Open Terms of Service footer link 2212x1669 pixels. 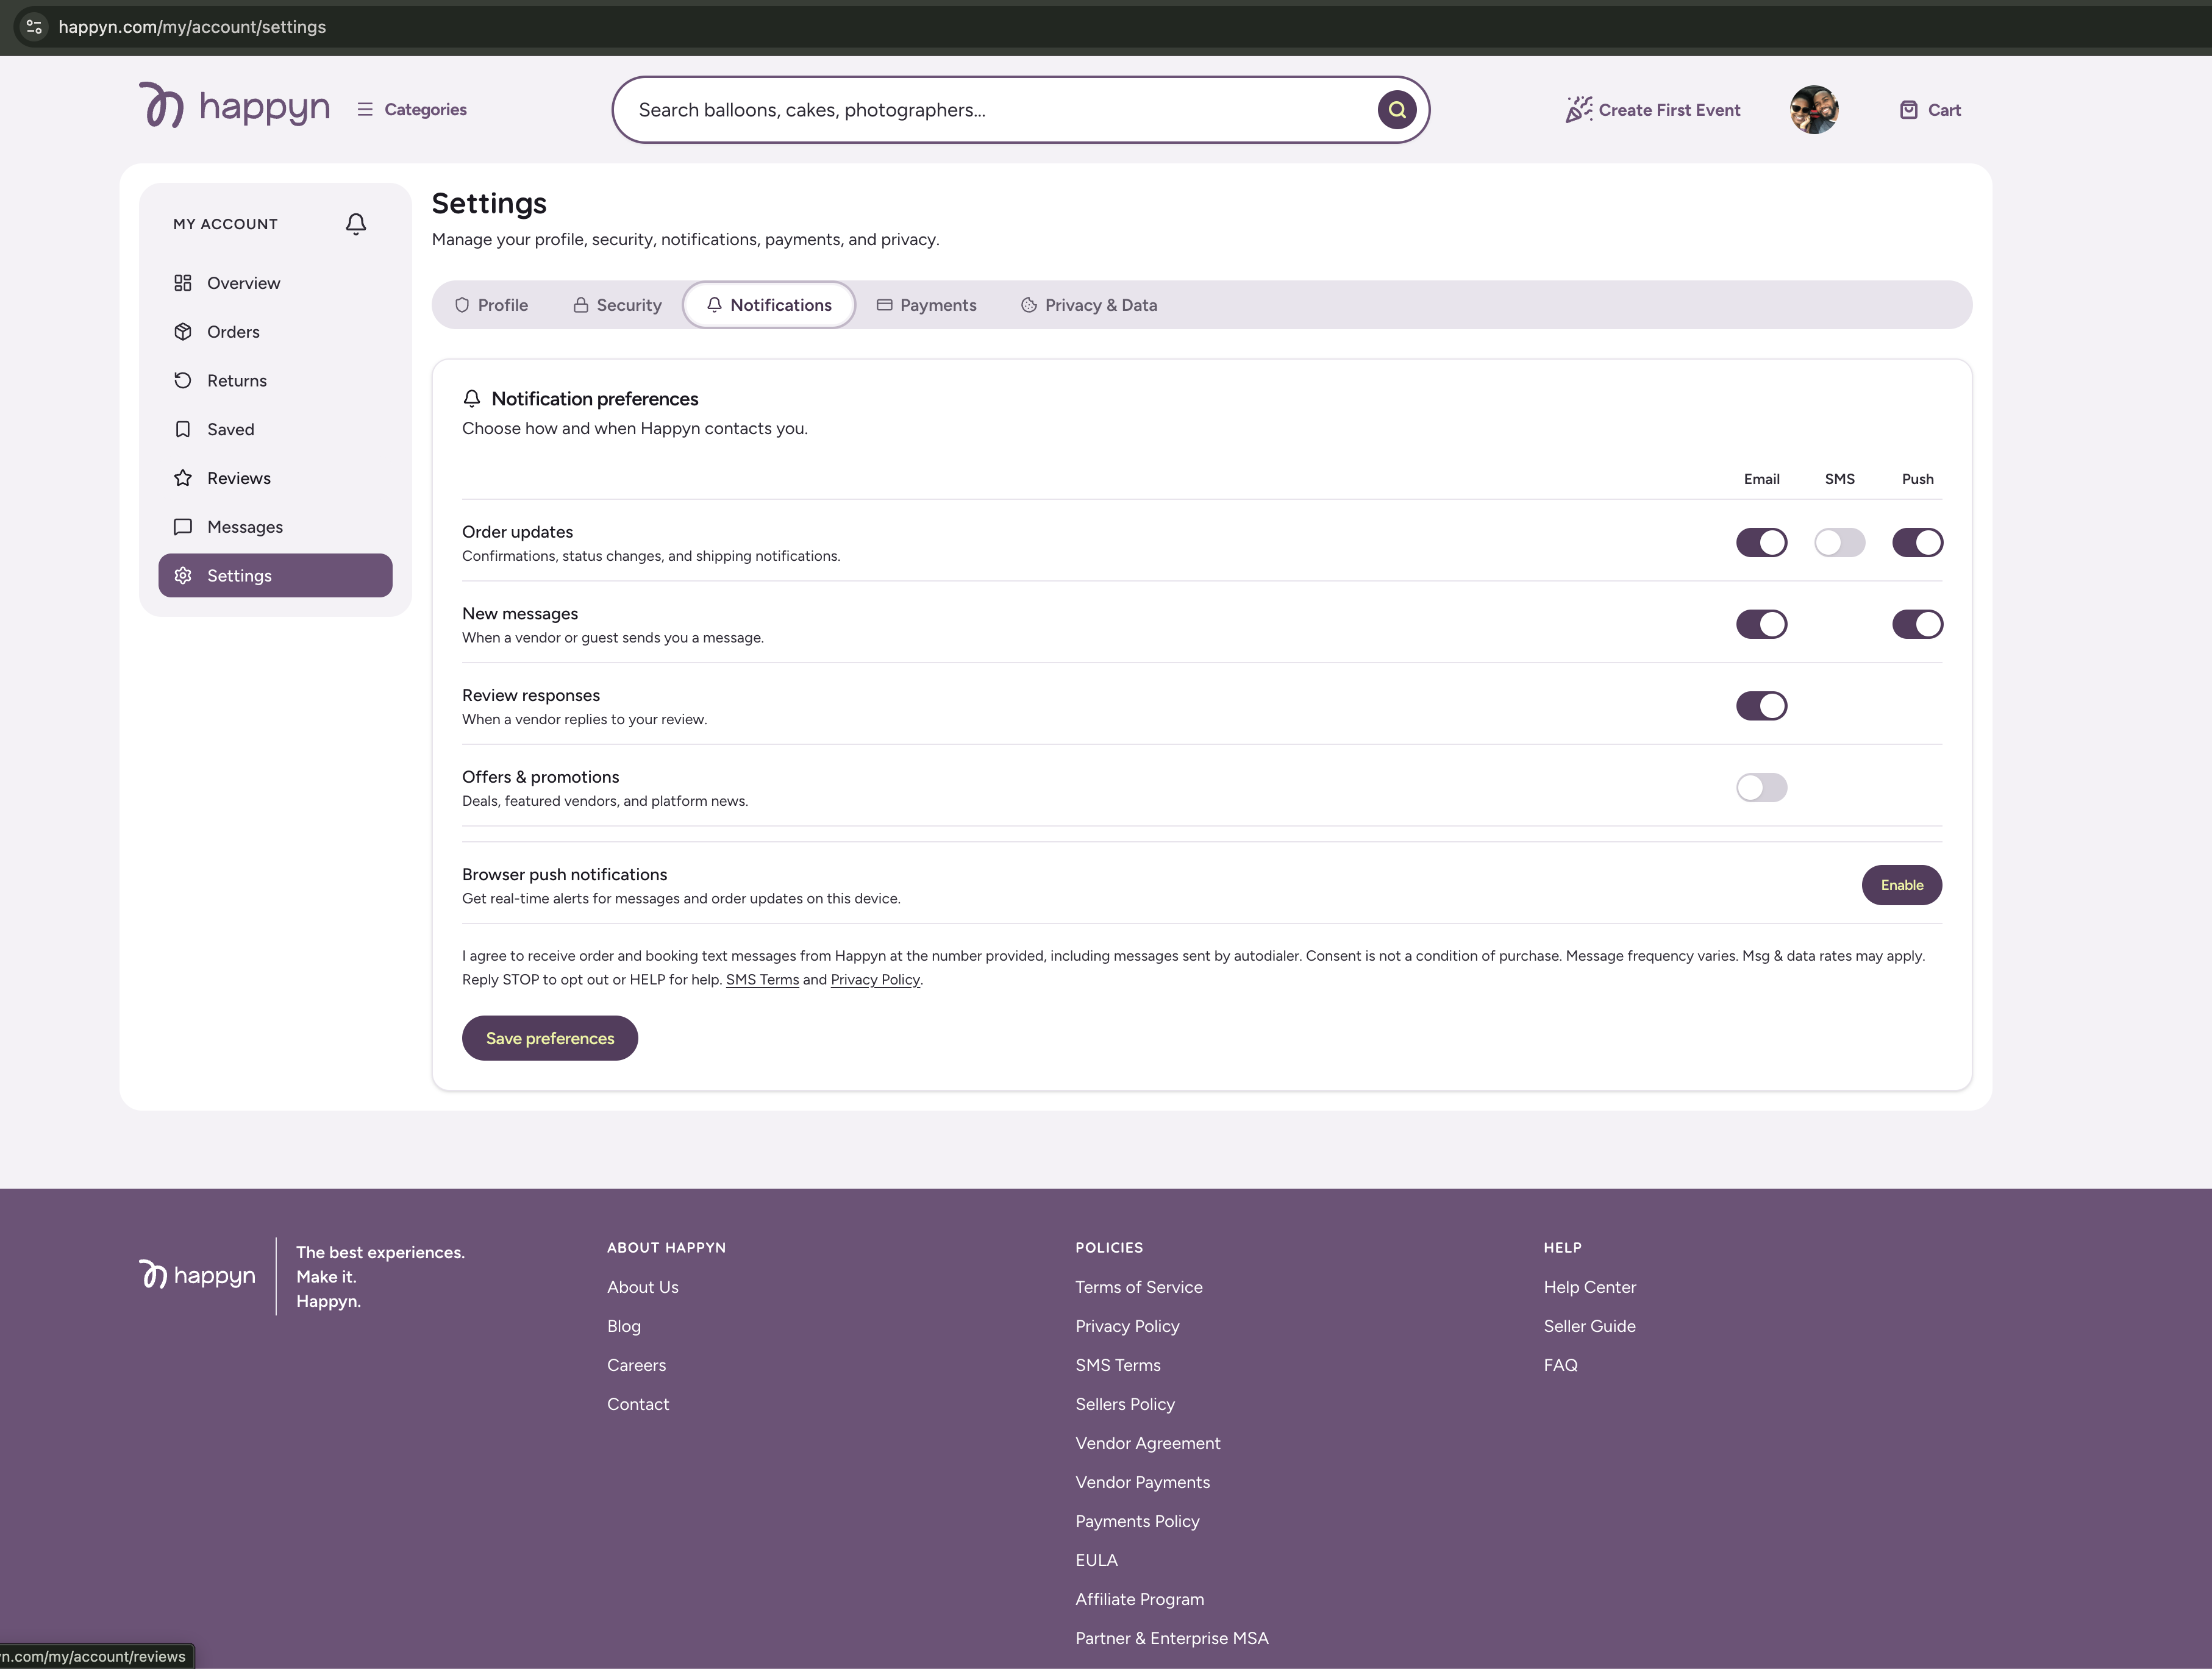click(x=1138, y=1287)
